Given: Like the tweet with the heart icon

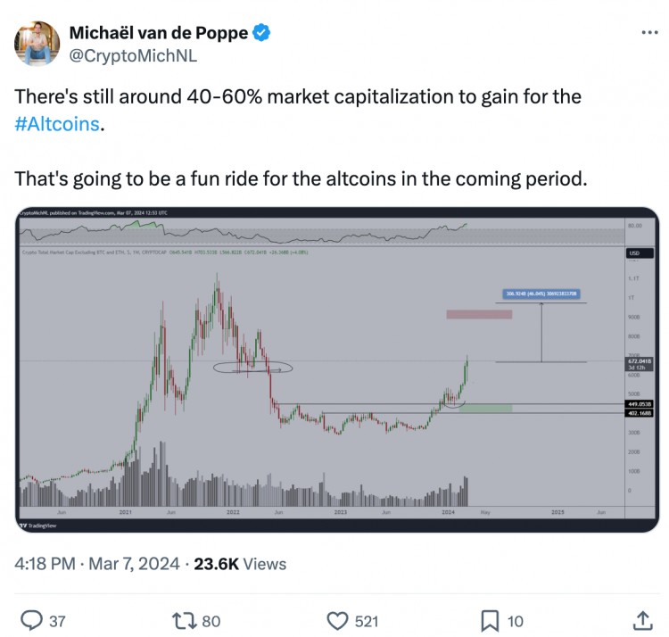Looking at the screenshot, I should click(x=337, y=619).
